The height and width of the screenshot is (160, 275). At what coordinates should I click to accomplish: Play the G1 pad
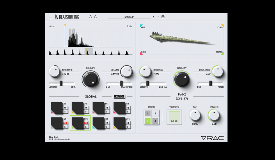click(x=119, y=108)
